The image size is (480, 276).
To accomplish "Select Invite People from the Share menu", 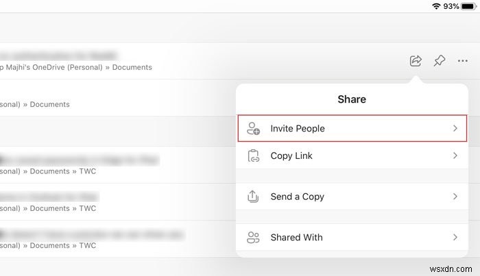I will point(298,128).
